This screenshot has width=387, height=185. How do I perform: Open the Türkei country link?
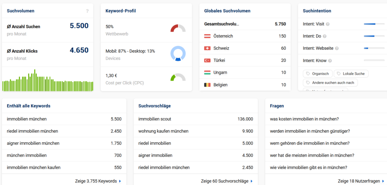[x=219, y=60]
